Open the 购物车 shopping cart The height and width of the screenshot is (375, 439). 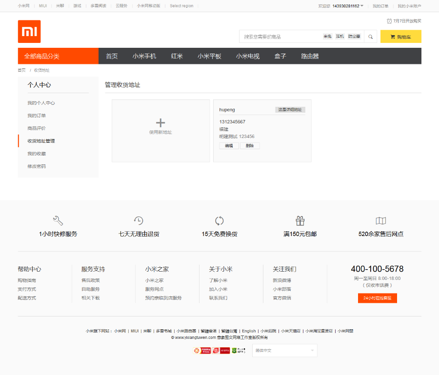(x=400, y=36)
